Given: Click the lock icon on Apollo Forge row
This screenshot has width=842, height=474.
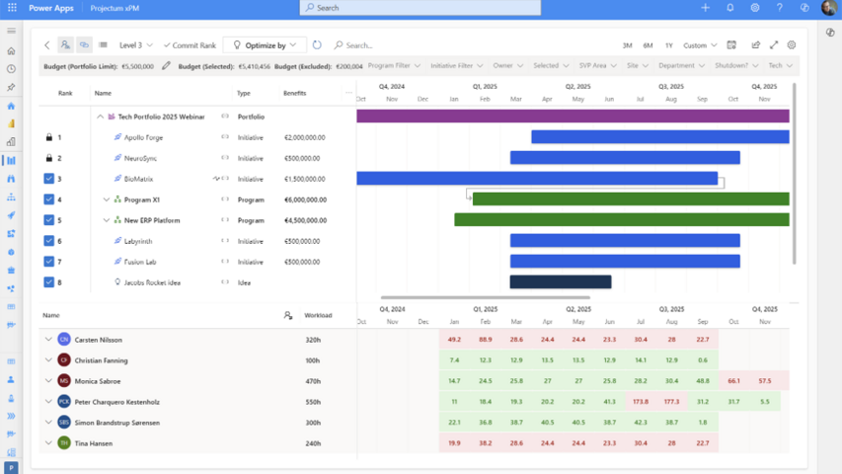Looking at the screenshot, I should pyautogui.click(x=49, y=137).
